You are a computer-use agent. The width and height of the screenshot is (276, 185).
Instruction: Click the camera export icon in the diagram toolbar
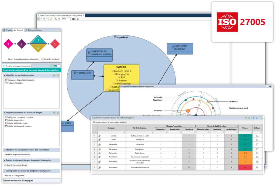pos(73,19)
